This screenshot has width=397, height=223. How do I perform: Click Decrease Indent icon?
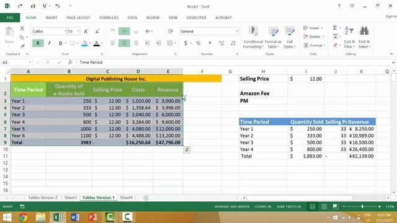[147, 43]
